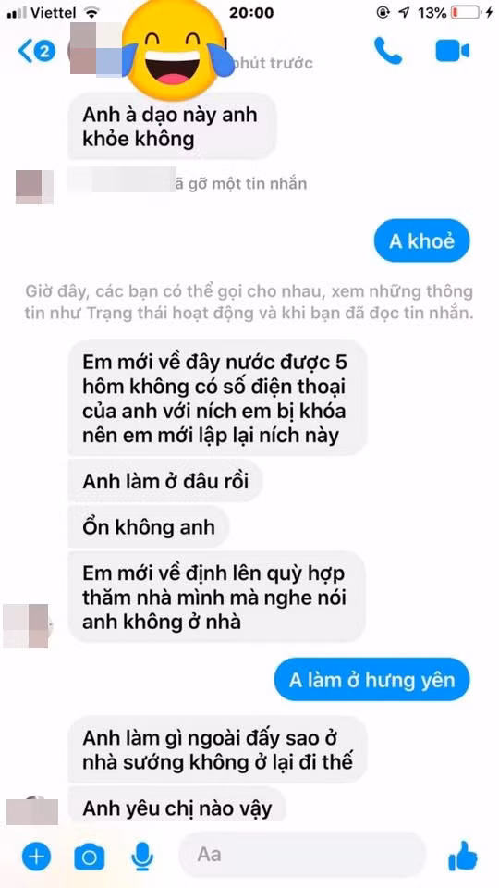Viewport: 499px width, 888px height.
Task: Open the camera icon in composer bar
Action: coord(90,857)
